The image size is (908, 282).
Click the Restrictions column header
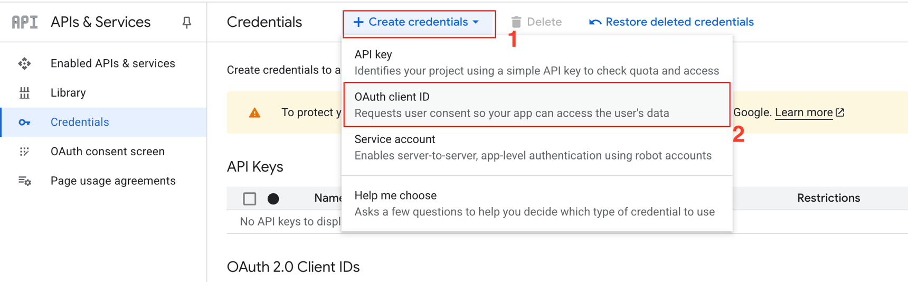tap(828, 198)
